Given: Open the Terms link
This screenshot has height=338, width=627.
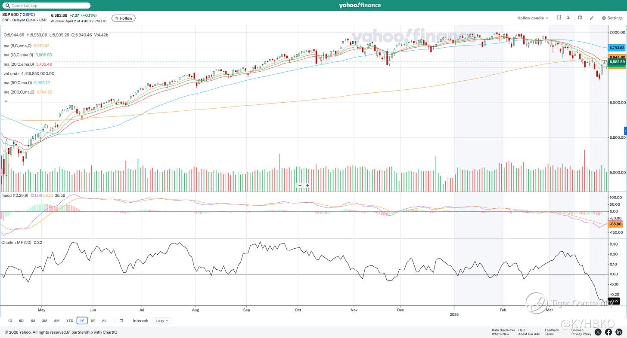Looking at the screenshot, I should 549,334.
